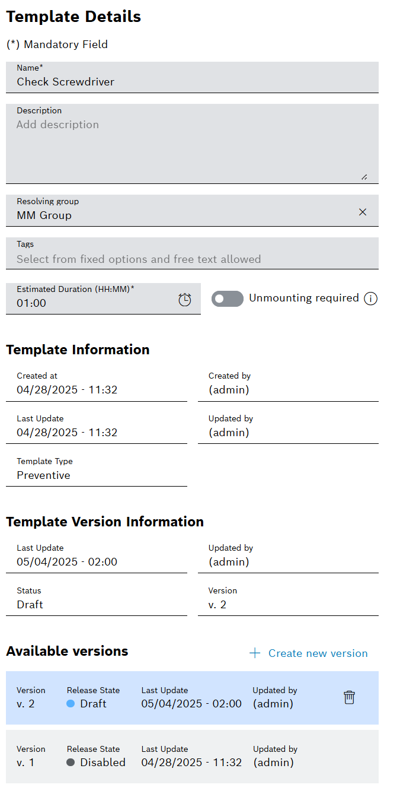Click version info Last Update 05/04/2025 - 02:00
This screenshot has width=400, height=794.
(67, 562)
